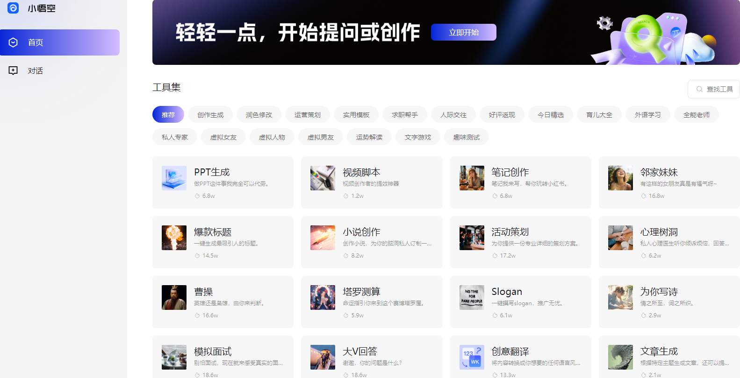Screen dimensions: 740x378
Task: Switch to the 外语学习 category
Action: coord(648,115)
